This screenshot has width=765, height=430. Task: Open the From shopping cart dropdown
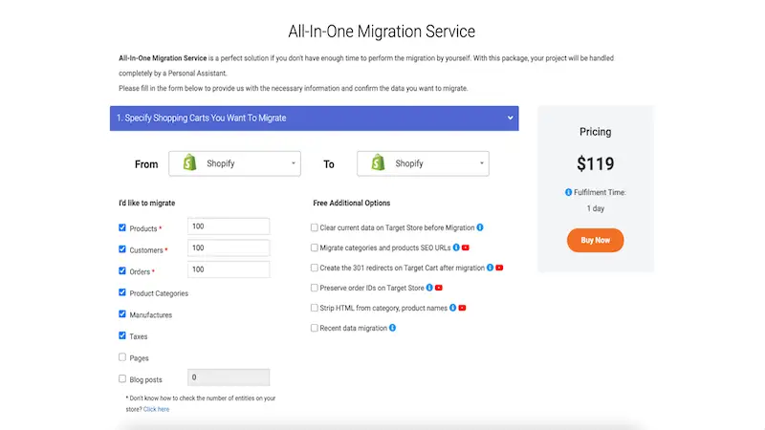(x=235, y=163)
